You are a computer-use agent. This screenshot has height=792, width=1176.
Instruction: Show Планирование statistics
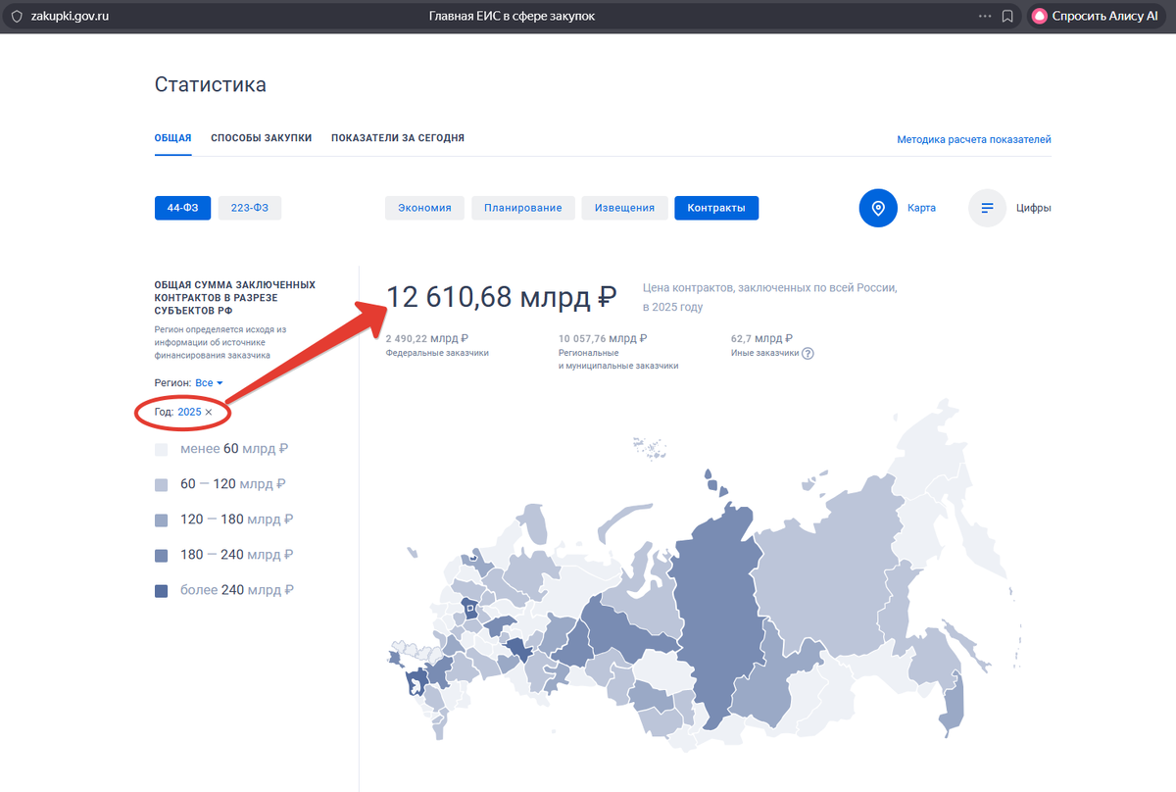522,208
